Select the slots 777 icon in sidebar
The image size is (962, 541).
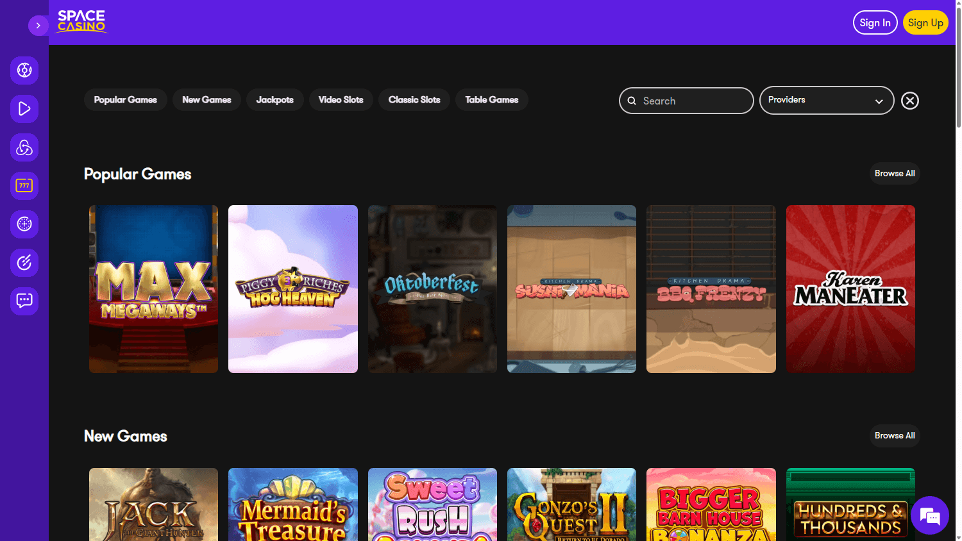point(24,186)
